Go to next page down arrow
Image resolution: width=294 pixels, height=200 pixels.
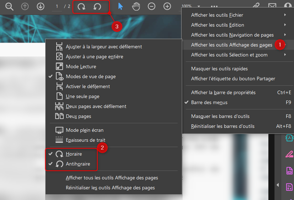(x=41, y=7)
